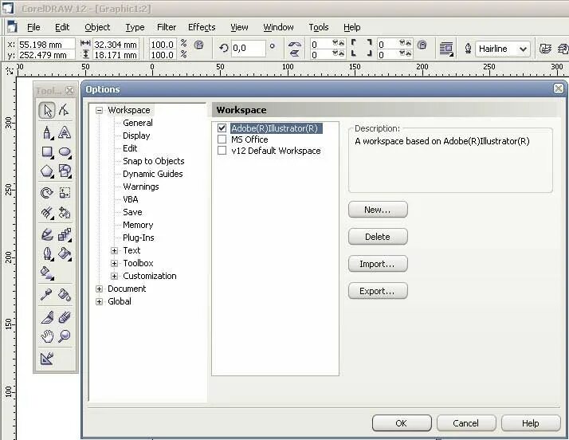This screenshot has height=440, width=569.
Task: Select the Polygon tool
Action: click(47, 171)
